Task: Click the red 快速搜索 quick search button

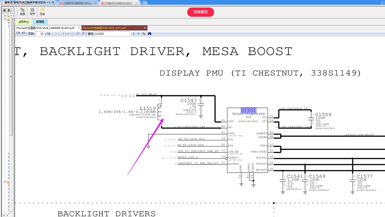Action: 200,12
